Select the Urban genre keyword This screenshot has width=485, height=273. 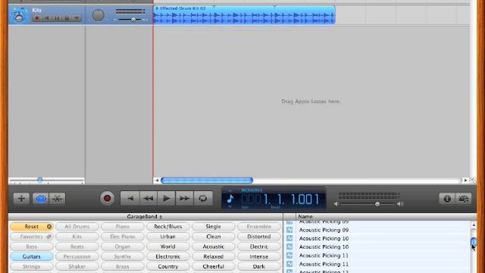(168, 237)
